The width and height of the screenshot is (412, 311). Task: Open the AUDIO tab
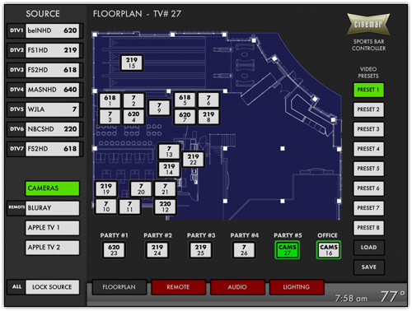[237, 287]
